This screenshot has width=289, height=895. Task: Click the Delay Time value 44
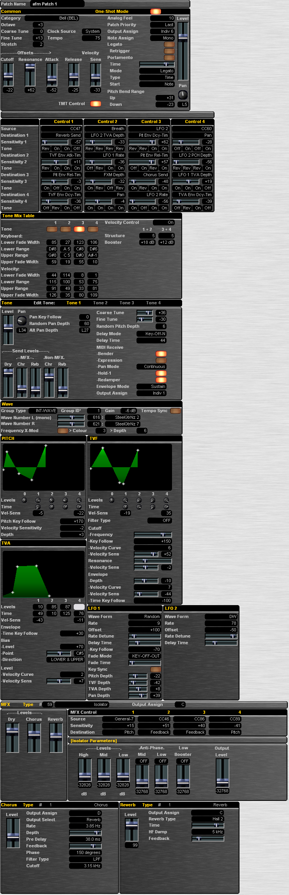click(151, 340)
